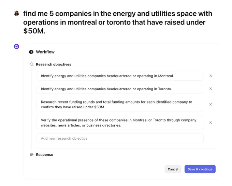Image resolution: width=232 pixels, height=186 pixels.
Task: Collapse the Research objectives section heading
Action: click(54, 64)
